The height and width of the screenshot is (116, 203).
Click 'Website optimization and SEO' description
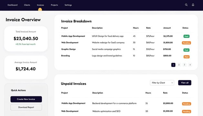click(106, 111)
